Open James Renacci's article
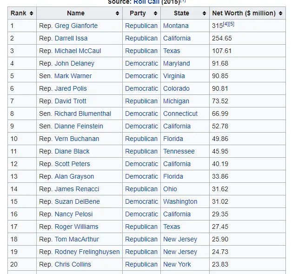Image resolution: width=291 pixels, height=274 pixels. coord(77,189)
